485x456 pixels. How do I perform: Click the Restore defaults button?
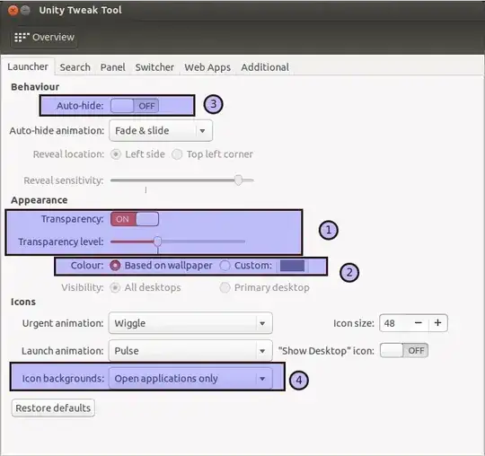point(53,408)
